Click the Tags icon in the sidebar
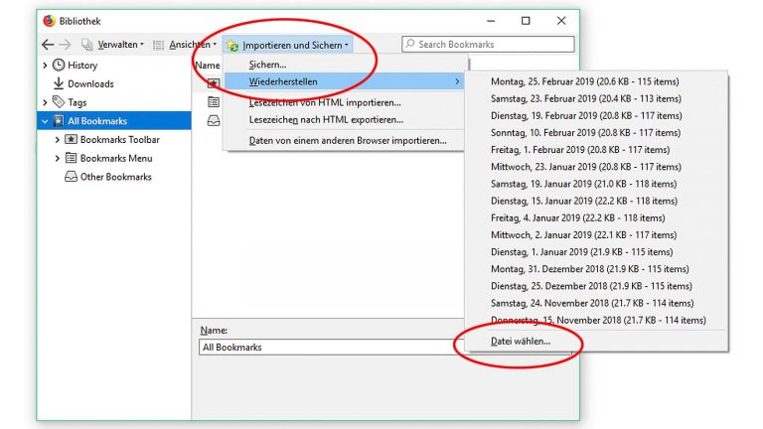This screenshot has width=763, height=429. coord(59,102)
